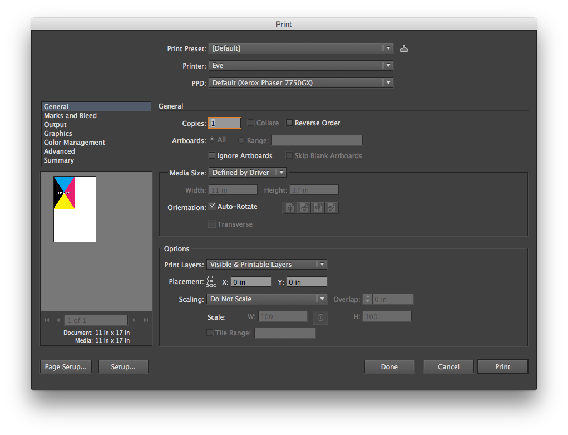The image size is (568, 435).
Task: Click the Done button
Action: tap(389, 366)
